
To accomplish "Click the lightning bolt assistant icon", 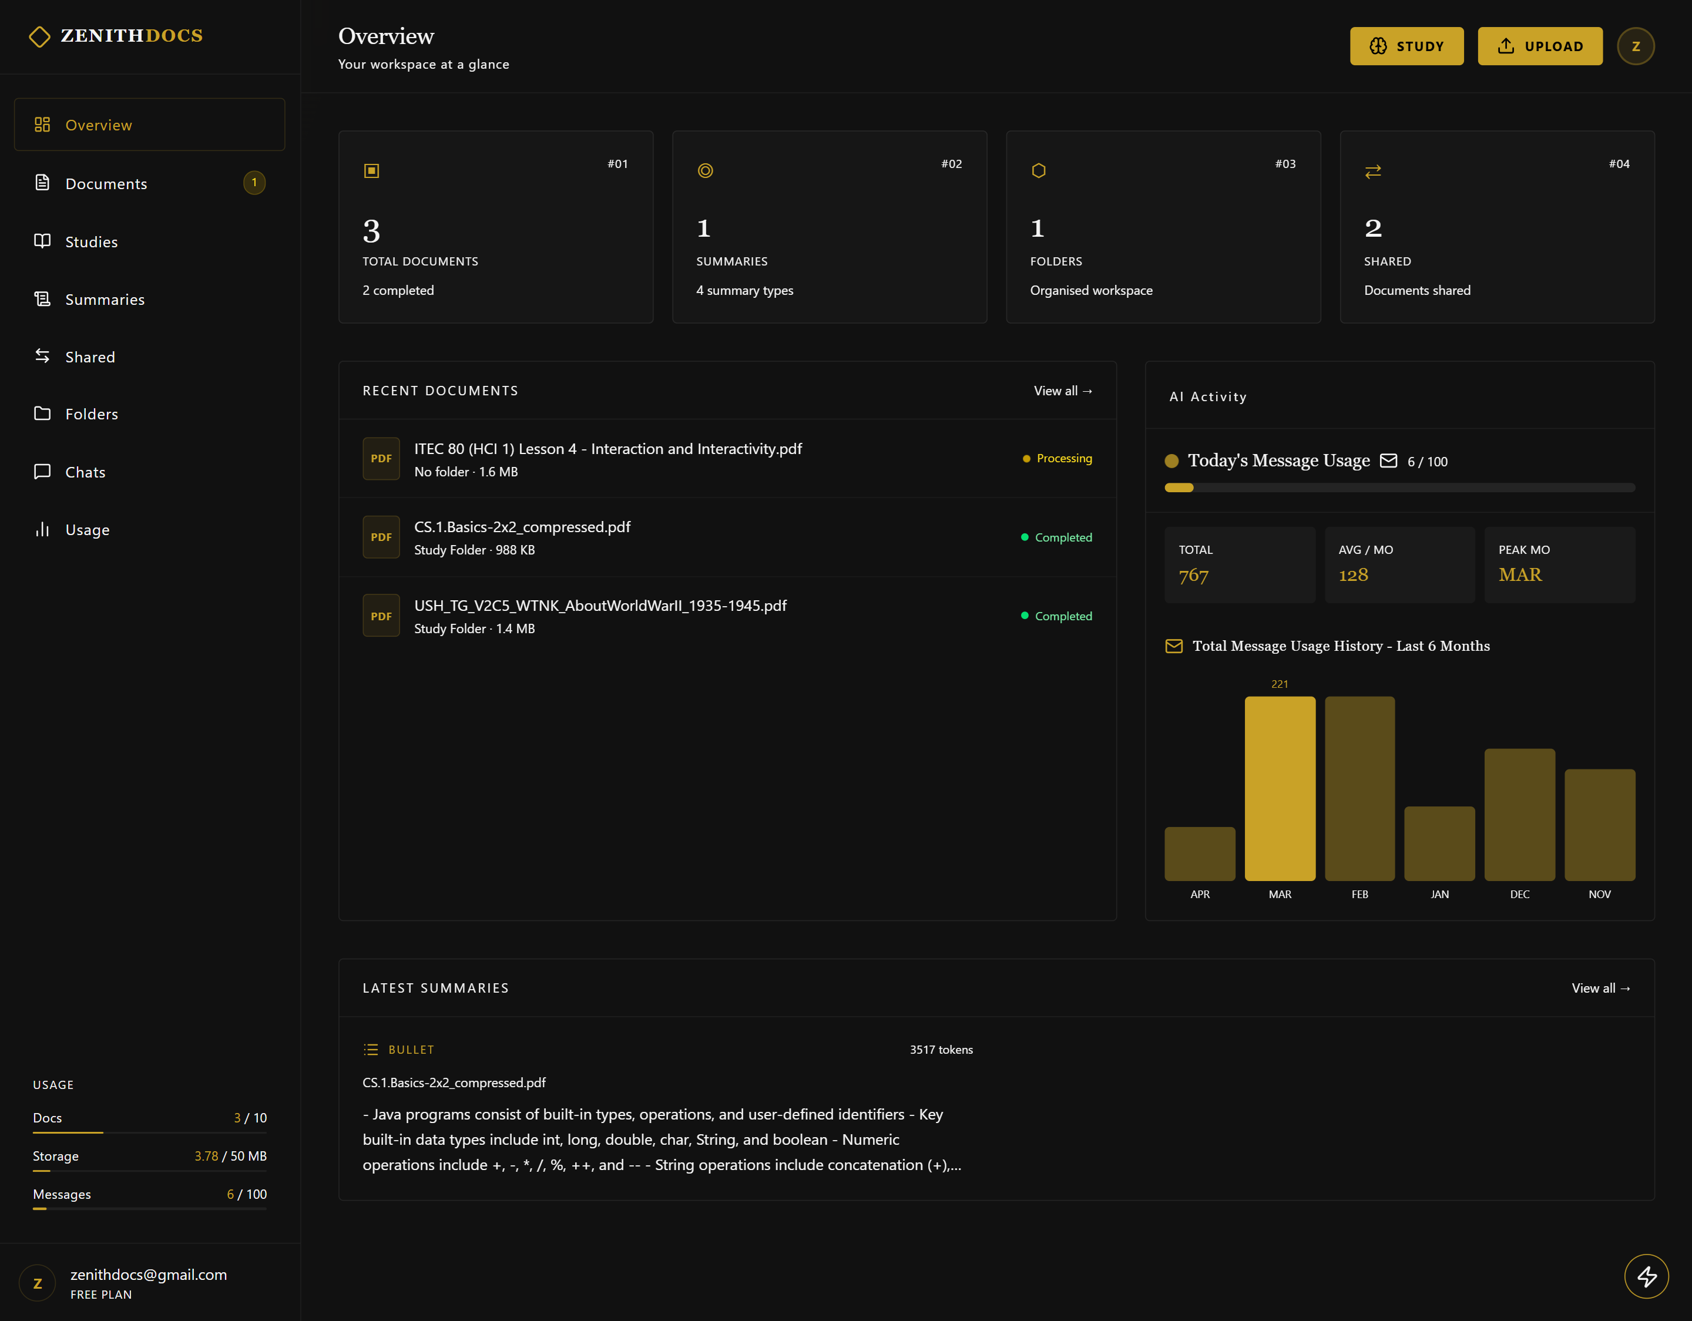I will (1647, 1275).
